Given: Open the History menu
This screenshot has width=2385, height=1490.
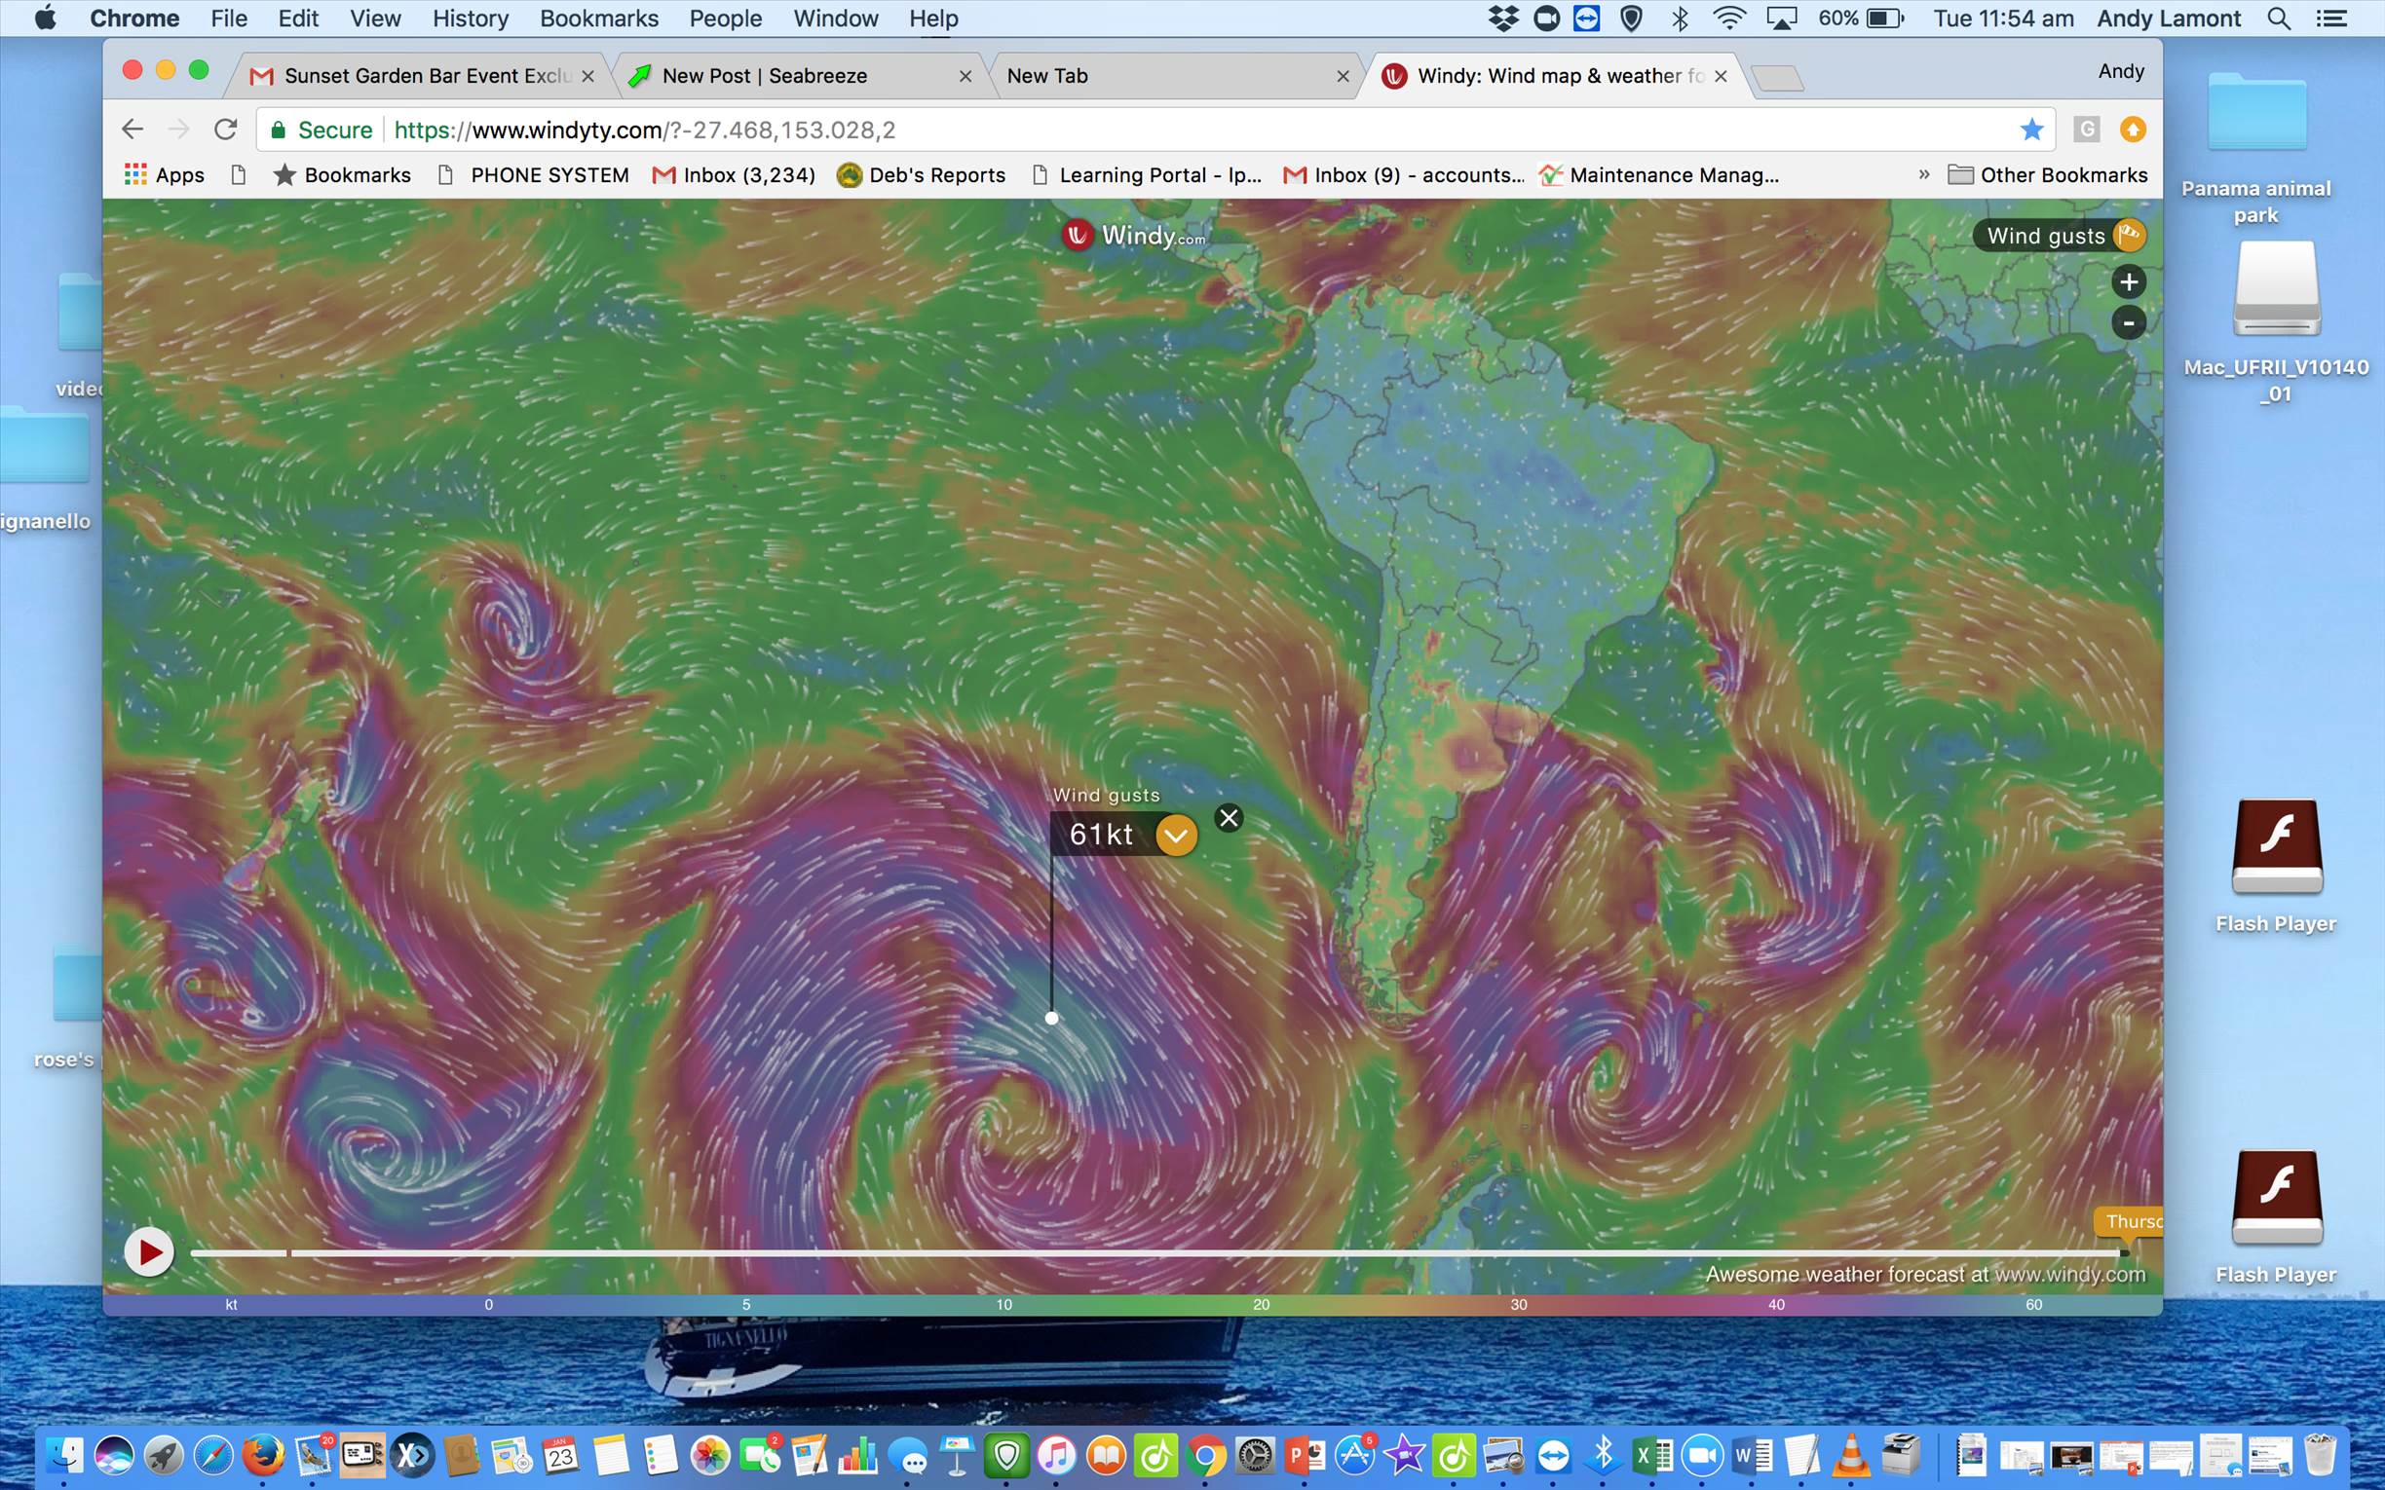Looking at the screenshot, I should [x=471, y=19].
